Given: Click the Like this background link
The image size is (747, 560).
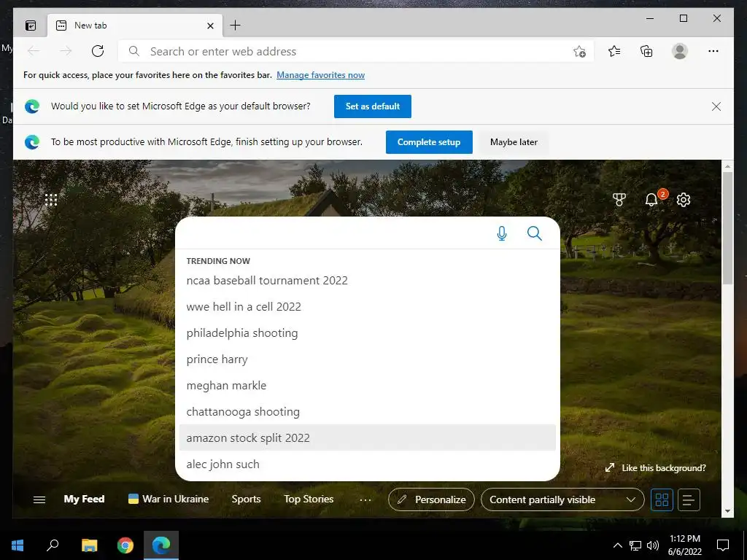Looking at the screenshot, I should click(x=656, y=468).
